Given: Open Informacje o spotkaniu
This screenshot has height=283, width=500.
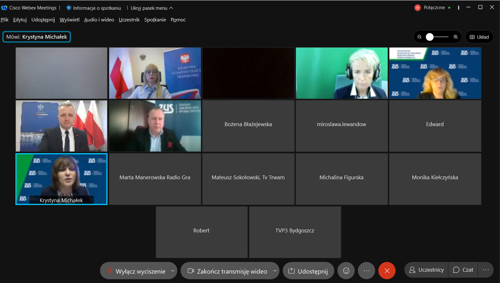Looking at the screenshot, I should tap(94, 8).
